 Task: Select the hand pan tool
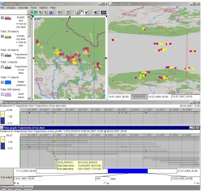[82, 12]
